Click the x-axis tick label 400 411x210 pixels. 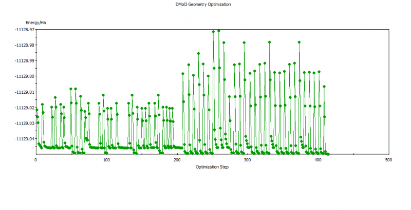(318, 160)
